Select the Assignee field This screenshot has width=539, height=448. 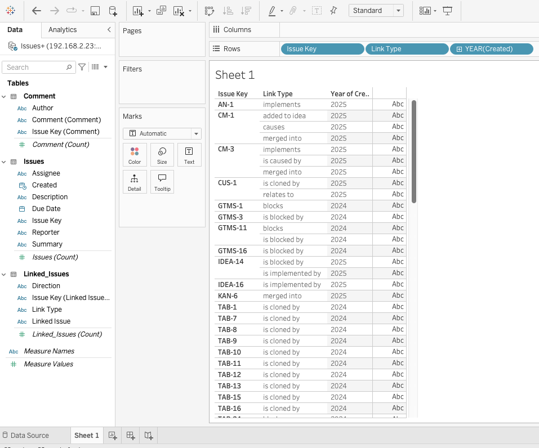click(x=46, y=173)
